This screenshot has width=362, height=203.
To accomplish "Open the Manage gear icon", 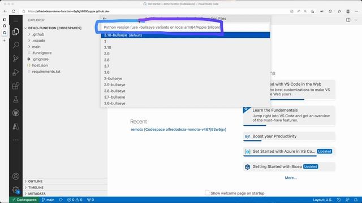I will [16, 190].
